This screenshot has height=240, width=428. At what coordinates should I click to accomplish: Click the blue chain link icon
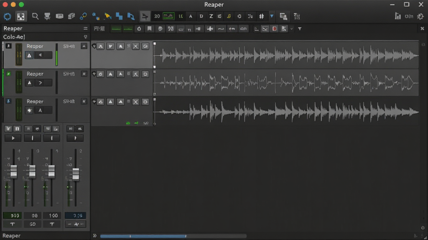pyautogui.click(x=83, y=16)
